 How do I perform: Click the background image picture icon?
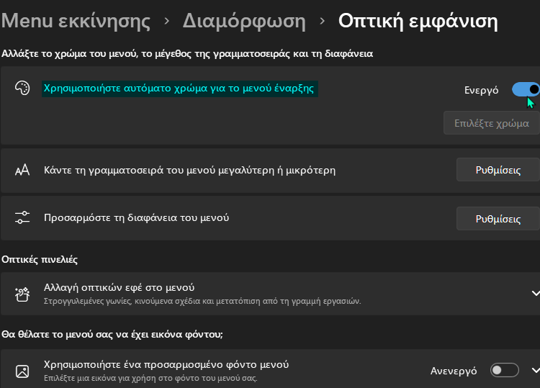tap(22, 371)
